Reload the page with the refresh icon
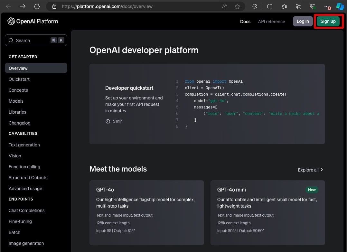The height and width of the screenshot is (252, 347). click(x=37, y=6)
